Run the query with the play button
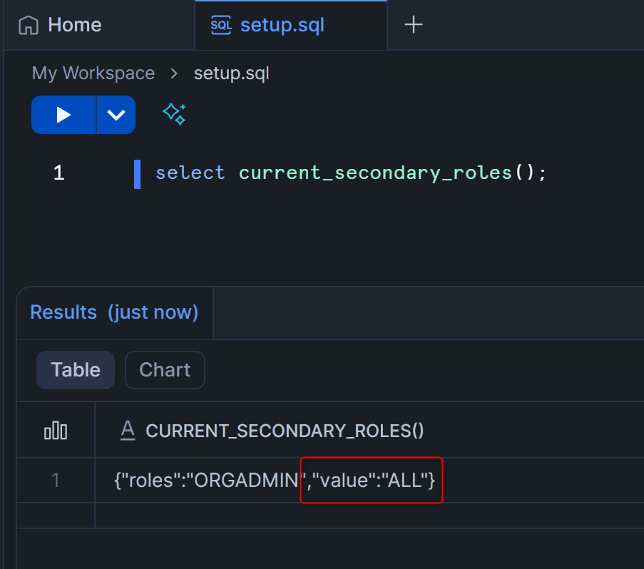 [63, 115]
